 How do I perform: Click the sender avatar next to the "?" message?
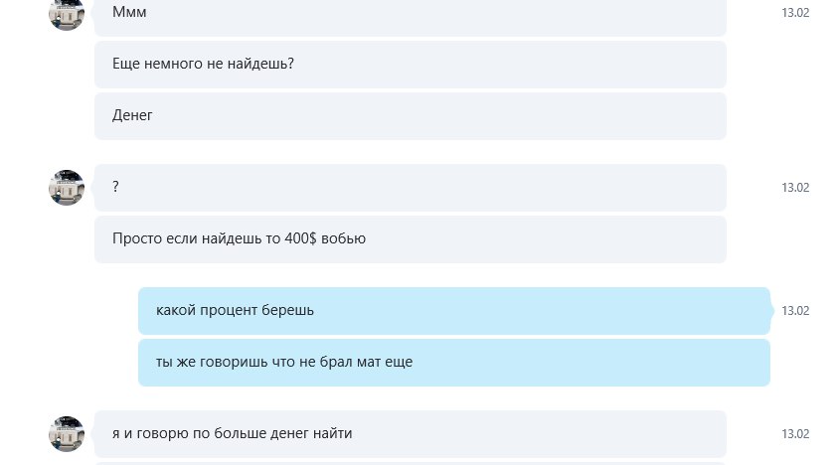tap(67, 188)
